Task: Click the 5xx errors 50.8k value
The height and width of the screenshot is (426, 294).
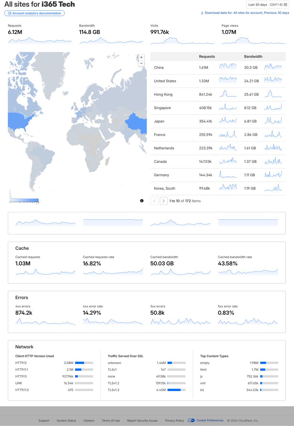Action: click(x=157, y=313)
